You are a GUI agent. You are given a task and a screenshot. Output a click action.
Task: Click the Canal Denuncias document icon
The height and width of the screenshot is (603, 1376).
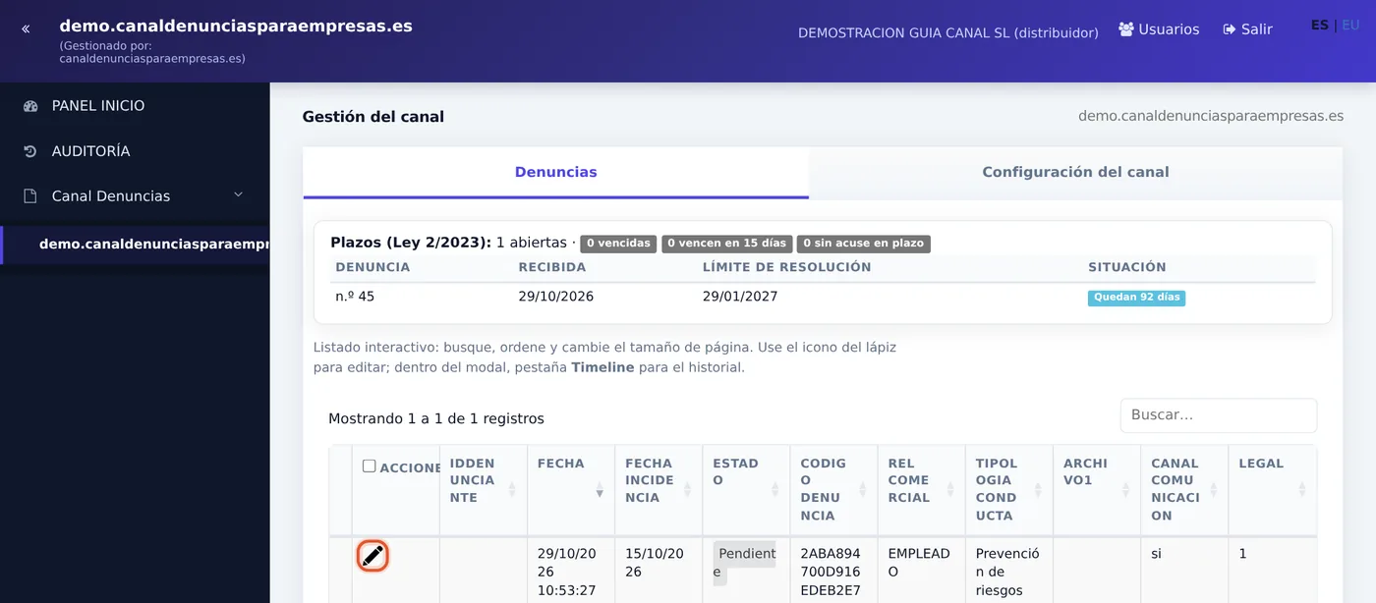[x=30, y=196]
